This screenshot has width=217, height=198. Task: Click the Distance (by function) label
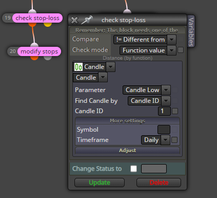coord(128,58)
